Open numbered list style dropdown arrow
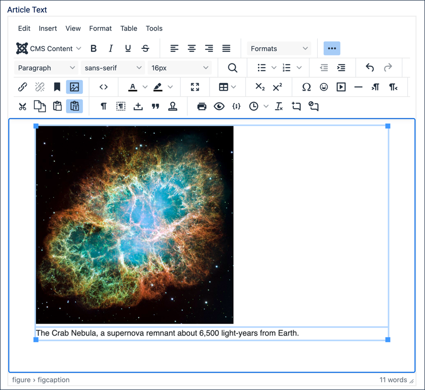This screenshot has height=390, width=425. click(x=299, y=68)
